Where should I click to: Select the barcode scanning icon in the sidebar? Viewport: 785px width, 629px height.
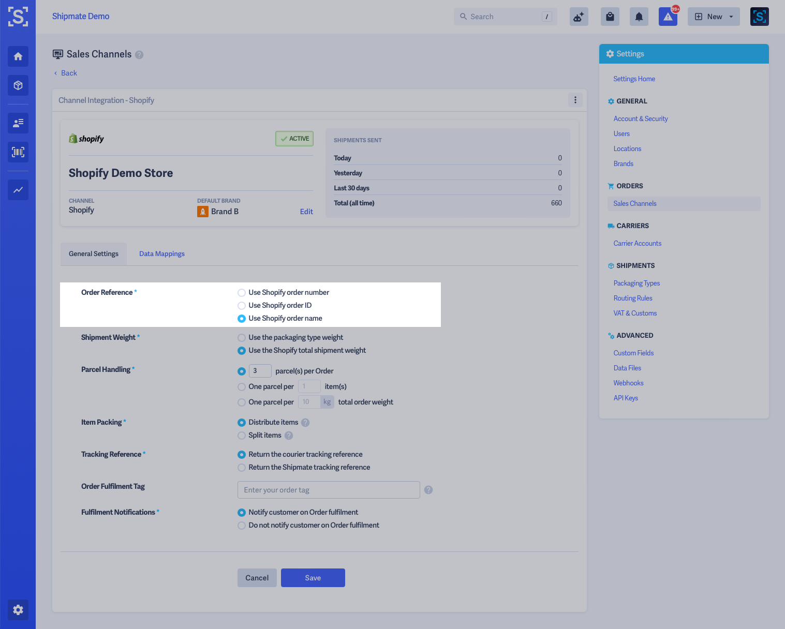18,152
